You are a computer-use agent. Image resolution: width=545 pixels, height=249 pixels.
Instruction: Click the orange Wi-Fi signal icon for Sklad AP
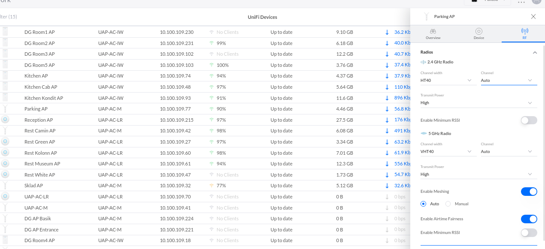pyautogui.click(x=211, y=186)
